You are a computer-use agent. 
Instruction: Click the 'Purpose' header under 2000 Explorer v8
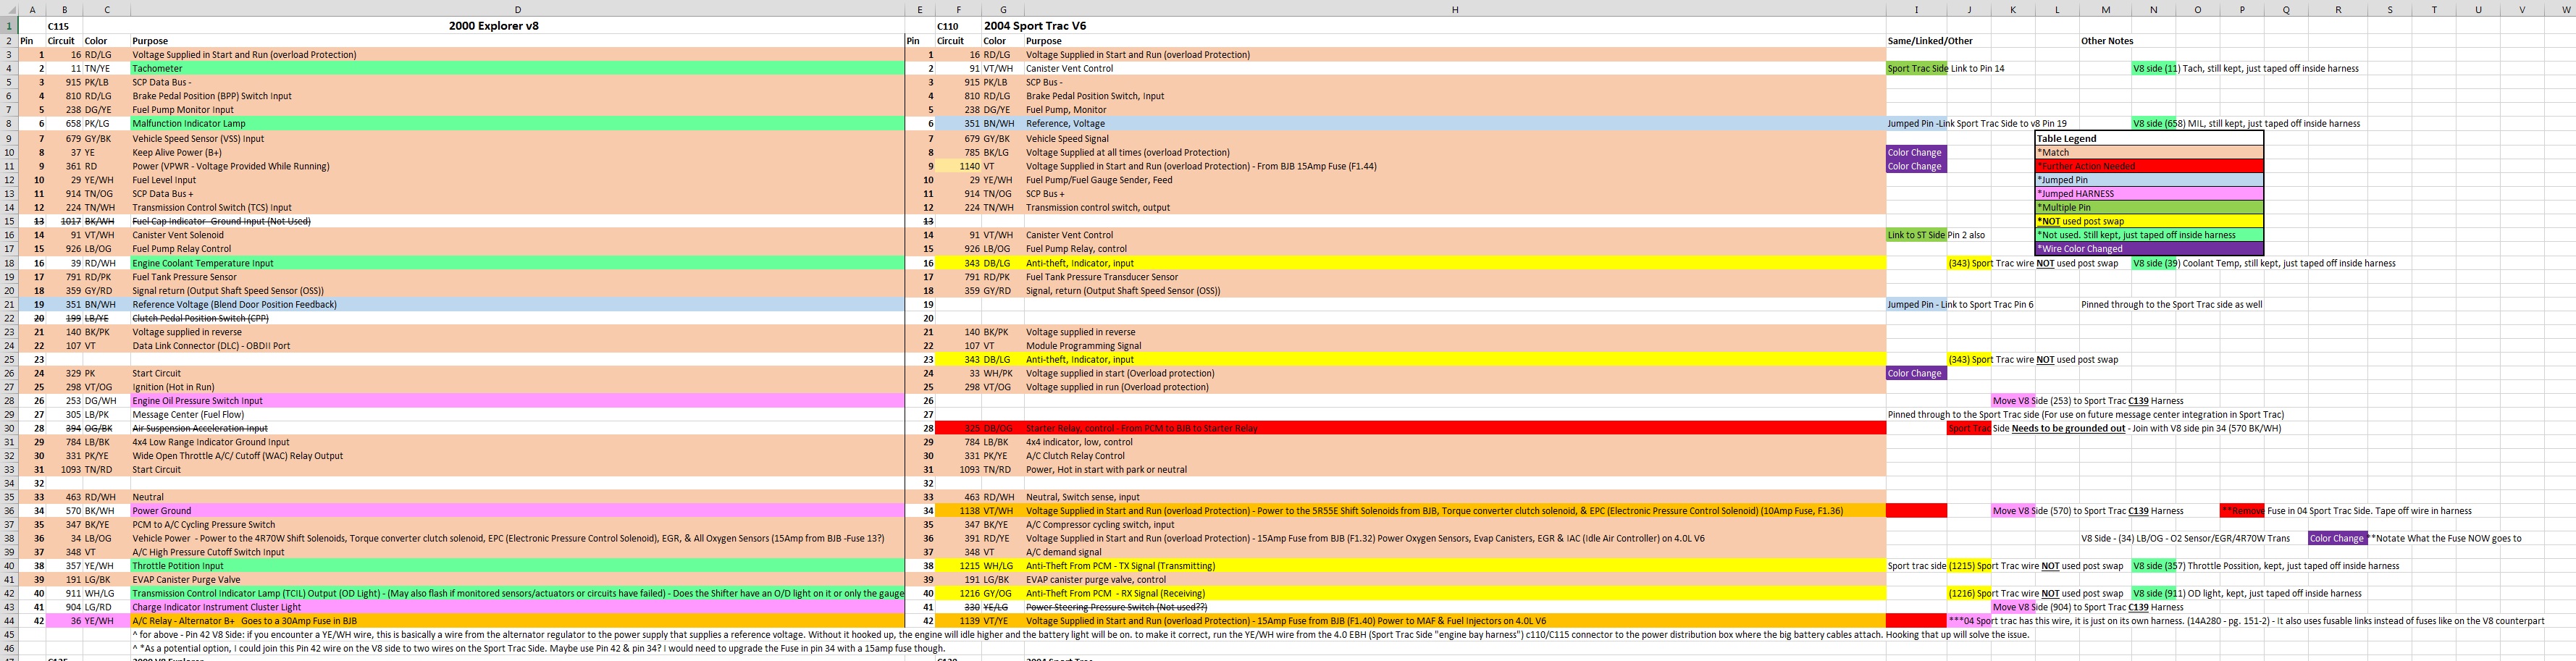tap(517, 41)
